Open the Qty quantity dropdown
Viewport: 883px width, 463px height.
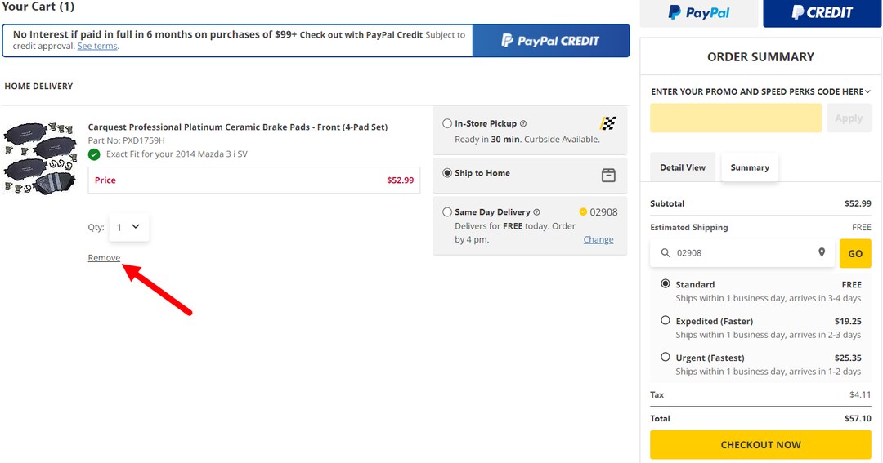(x=129, y=227)
